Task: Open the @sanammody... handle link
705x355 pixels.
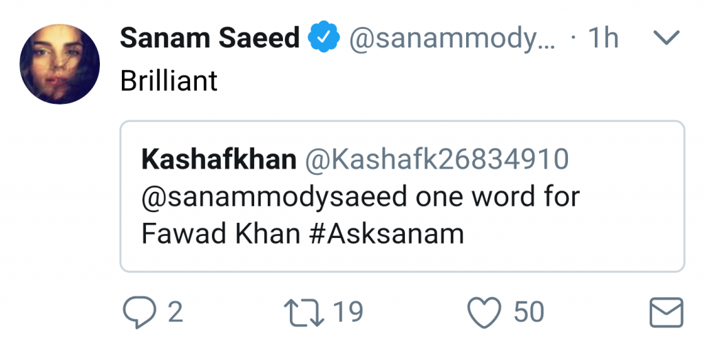Action: [x=452, y=39]
